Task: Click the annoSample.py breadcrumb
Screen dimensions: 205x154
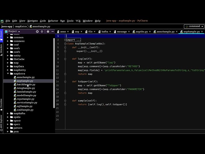Action: (40, 26)
